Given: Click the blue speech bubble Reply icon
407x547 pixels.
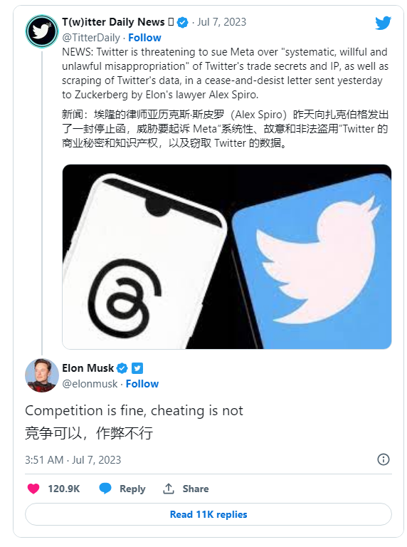Looking at the screenshot, I should click(x=105, y=489).
